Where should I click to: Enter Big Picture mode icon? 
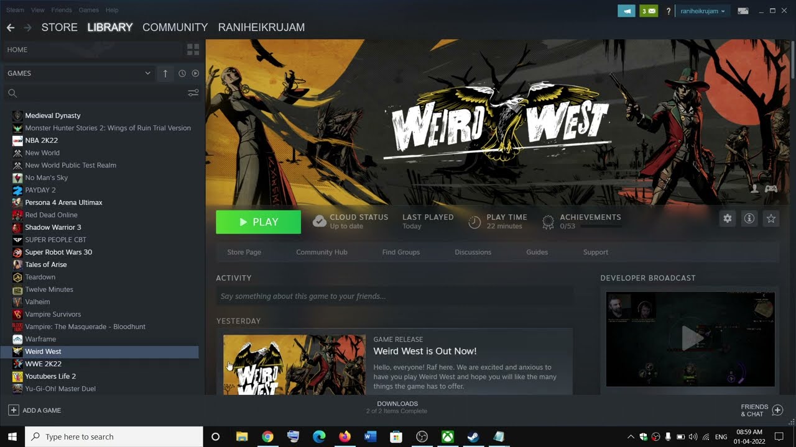pos(743,11)
